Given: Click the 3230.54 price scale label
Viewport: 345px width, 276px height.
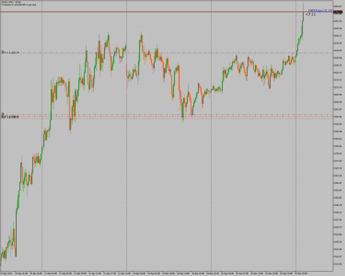Looking at the screenshot, I should point(338,57).
